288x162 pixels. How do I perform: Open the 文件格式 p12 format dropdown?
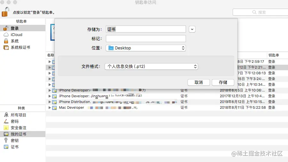(x=151, y=66)
